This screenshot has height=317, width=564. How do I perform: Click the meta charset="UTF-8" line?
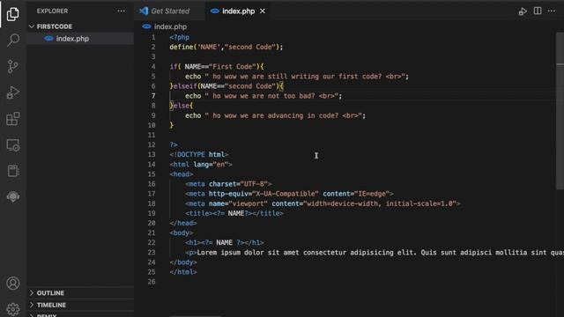[228, 184]
